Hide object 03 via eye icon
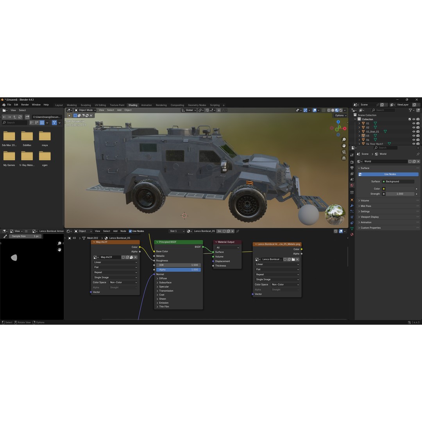This screenshot has height=422, width=422. click(414, 136)
